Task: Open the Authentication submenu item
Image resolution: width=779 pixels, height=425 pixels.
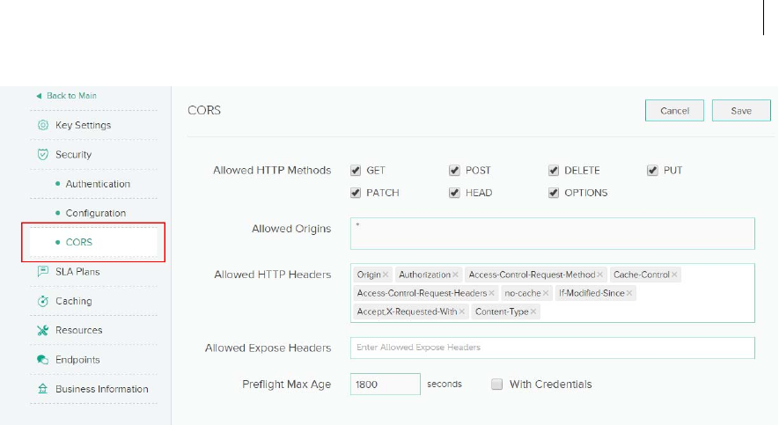Action: coord(97,184)
